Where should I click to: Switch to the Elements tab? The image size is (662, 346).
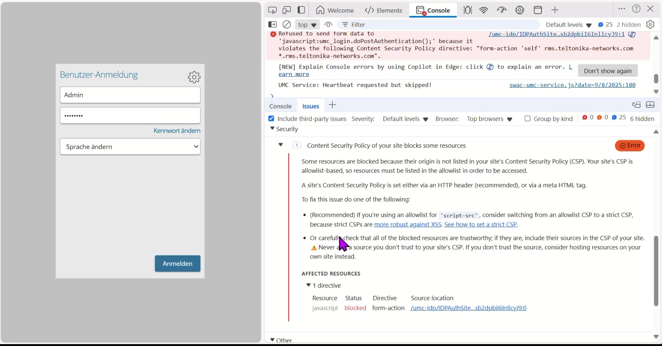tap(383, 10)
